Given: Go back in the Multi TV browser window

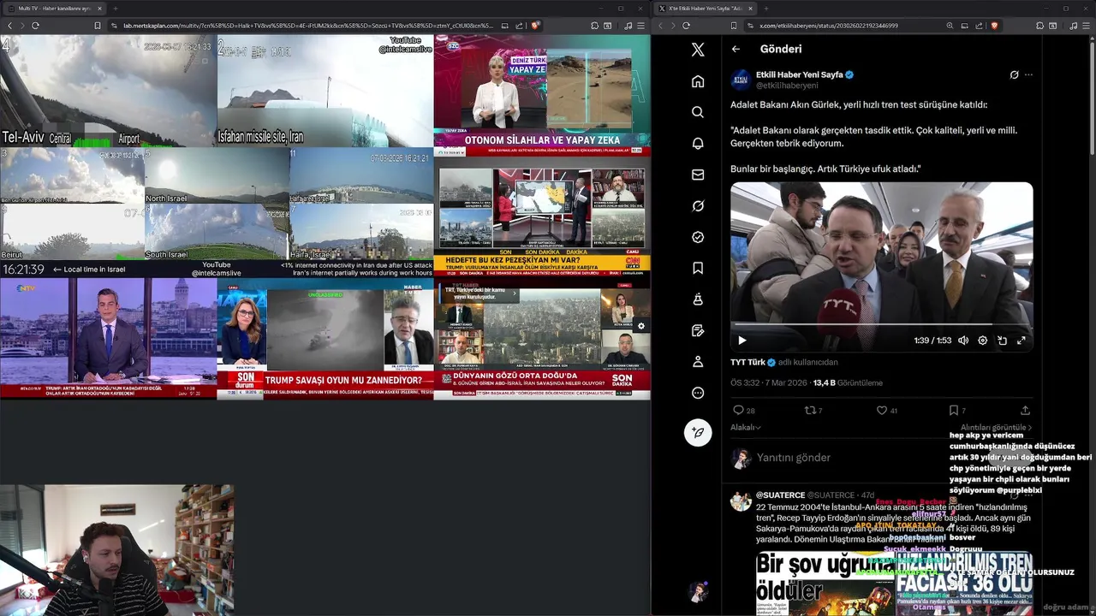Looking at the screenshot, I should (x=9, y=26).
